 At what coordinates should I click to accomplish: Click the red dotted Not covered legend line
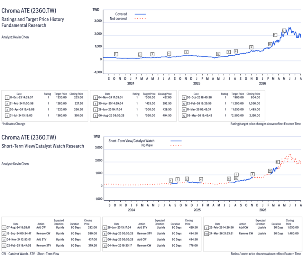pyautogui.click(x=140, y=19)
